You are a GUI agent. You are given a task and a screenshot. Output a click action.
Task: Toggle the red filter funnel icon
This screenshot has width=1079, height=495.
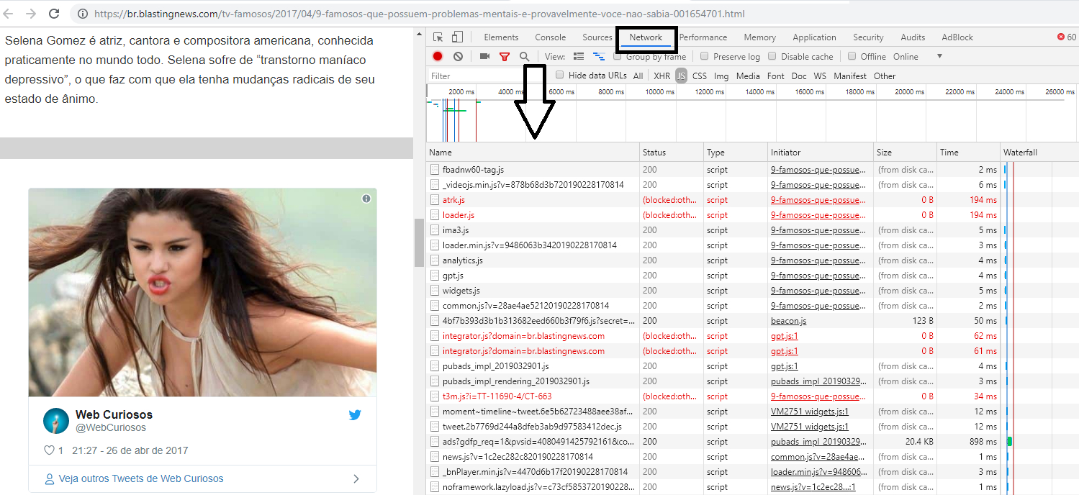(x=505, y=56)
